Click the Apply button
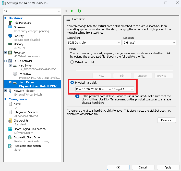This screenshot has width=181, height=171. tap(168, 167)
